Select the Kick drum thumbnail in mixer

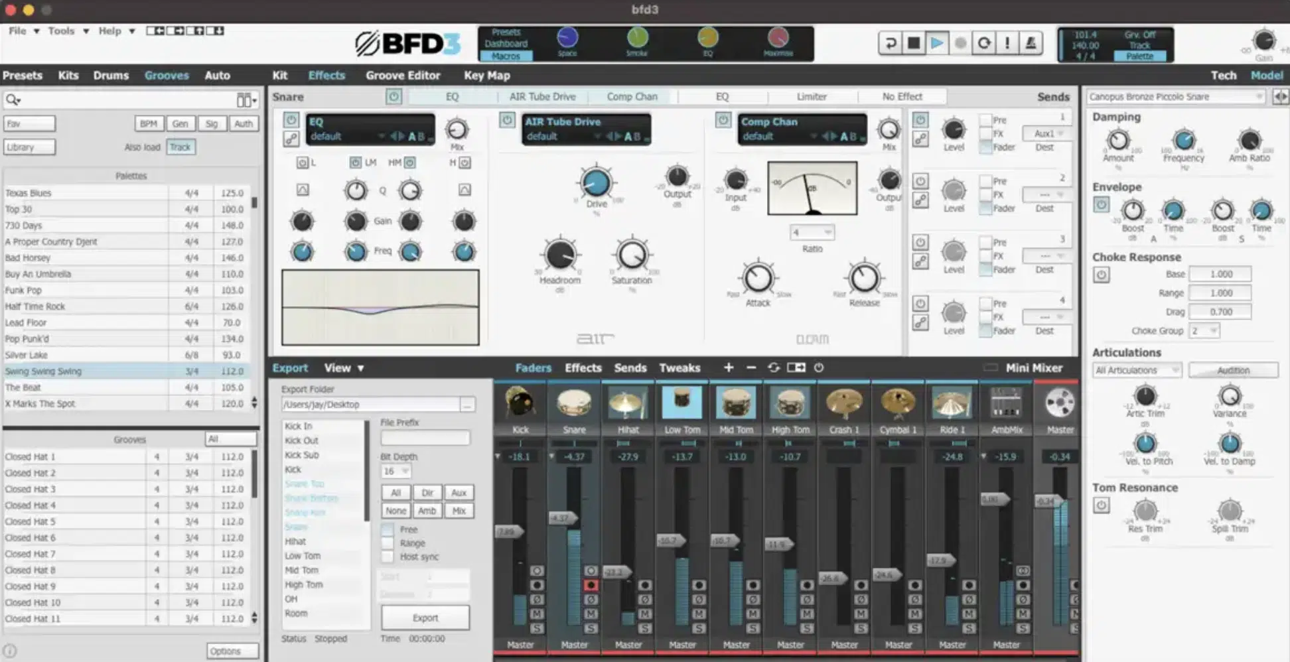pos(520,402)
